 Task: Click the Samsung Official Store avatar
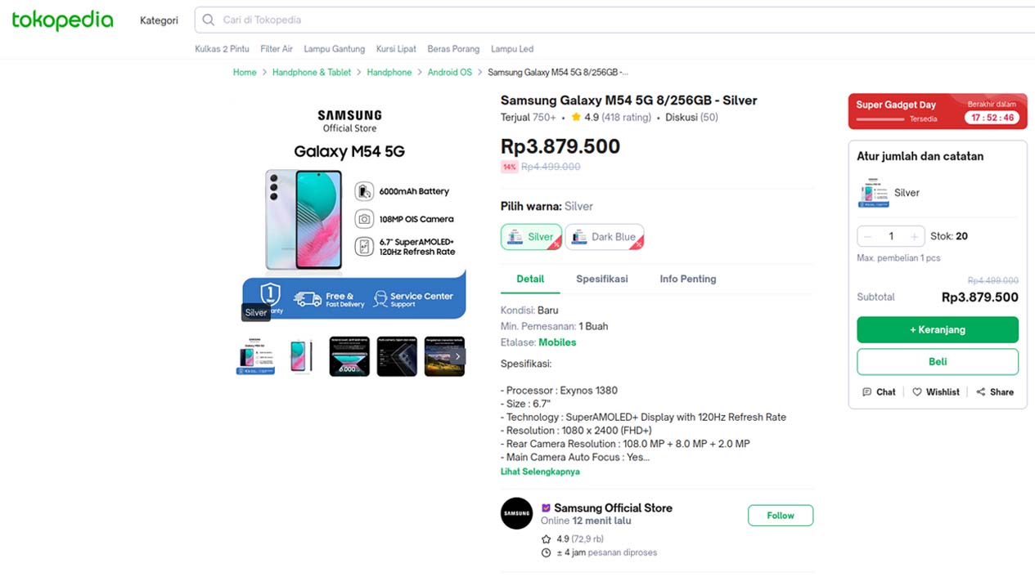tap(516, 513)
